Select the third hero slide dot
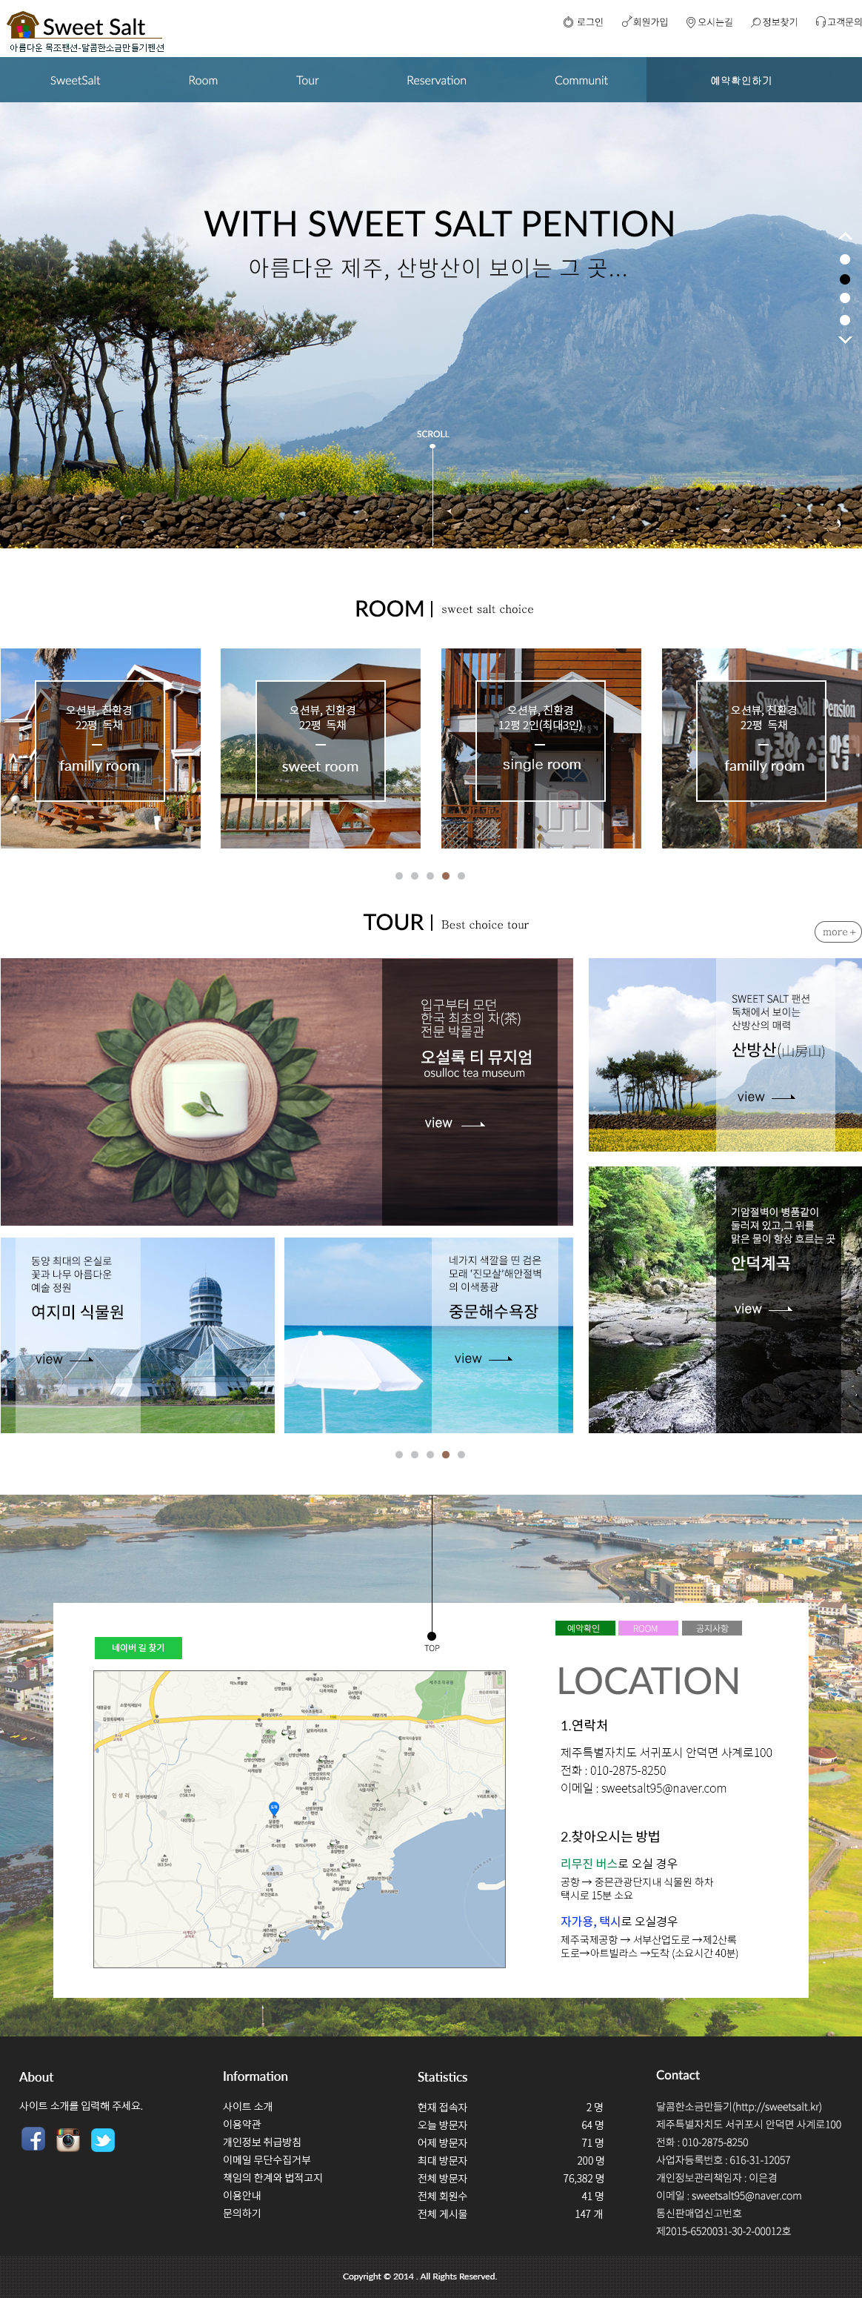 [845, 299]
